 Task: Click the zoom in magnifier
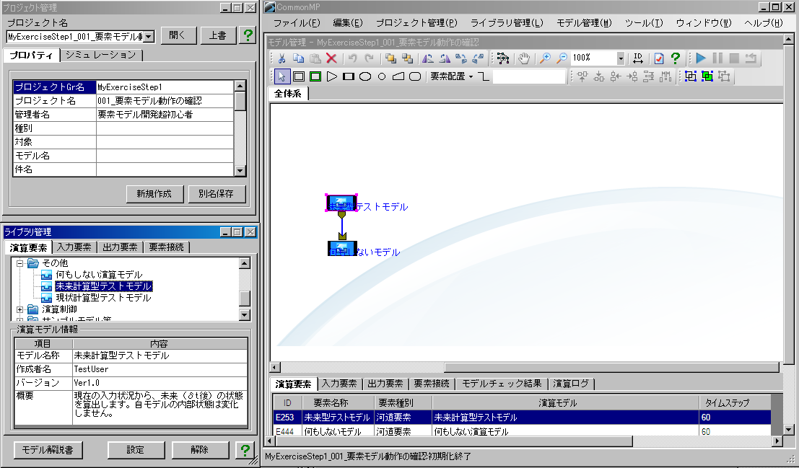point(545,58)
